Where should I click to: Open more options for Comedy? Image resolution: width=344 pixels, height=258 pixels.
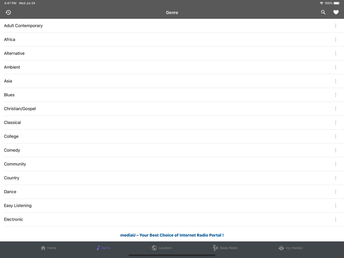[336, 150]
